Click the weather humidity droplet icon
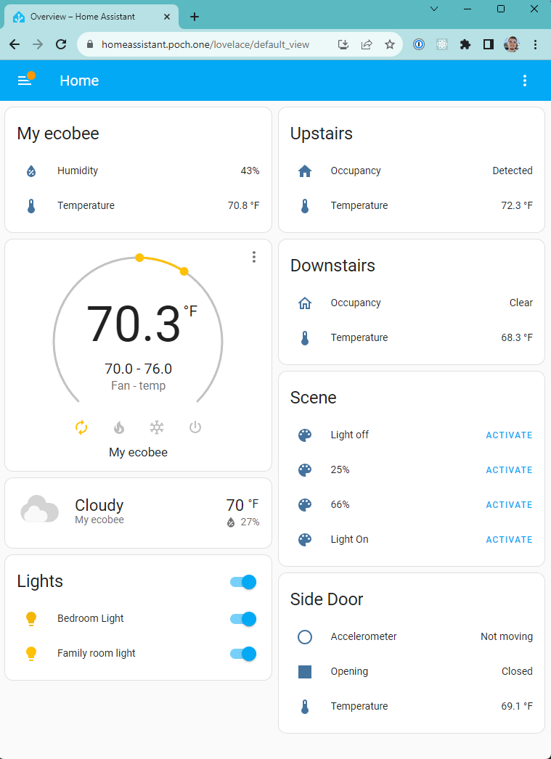551x759 pixels. click(x=231, y=522)
